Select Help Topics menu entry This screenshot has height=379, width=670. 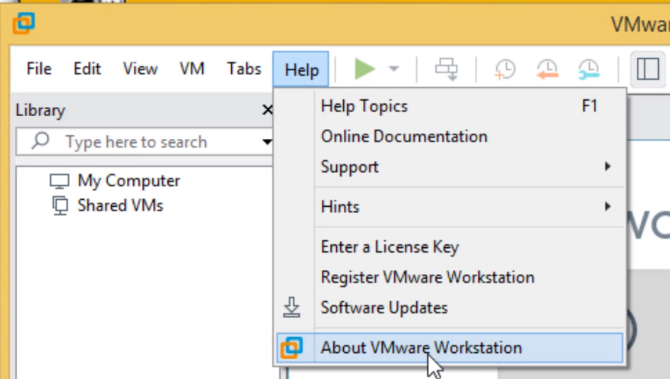pos(450,106)
